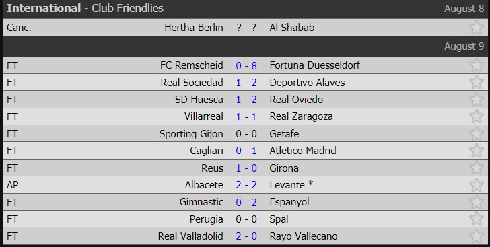The image size is (490, 247).
Task: Open the International category link
Action: [44, 9]
